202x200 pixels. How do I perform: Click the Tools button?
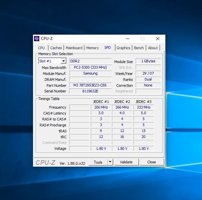coord(98,162)
